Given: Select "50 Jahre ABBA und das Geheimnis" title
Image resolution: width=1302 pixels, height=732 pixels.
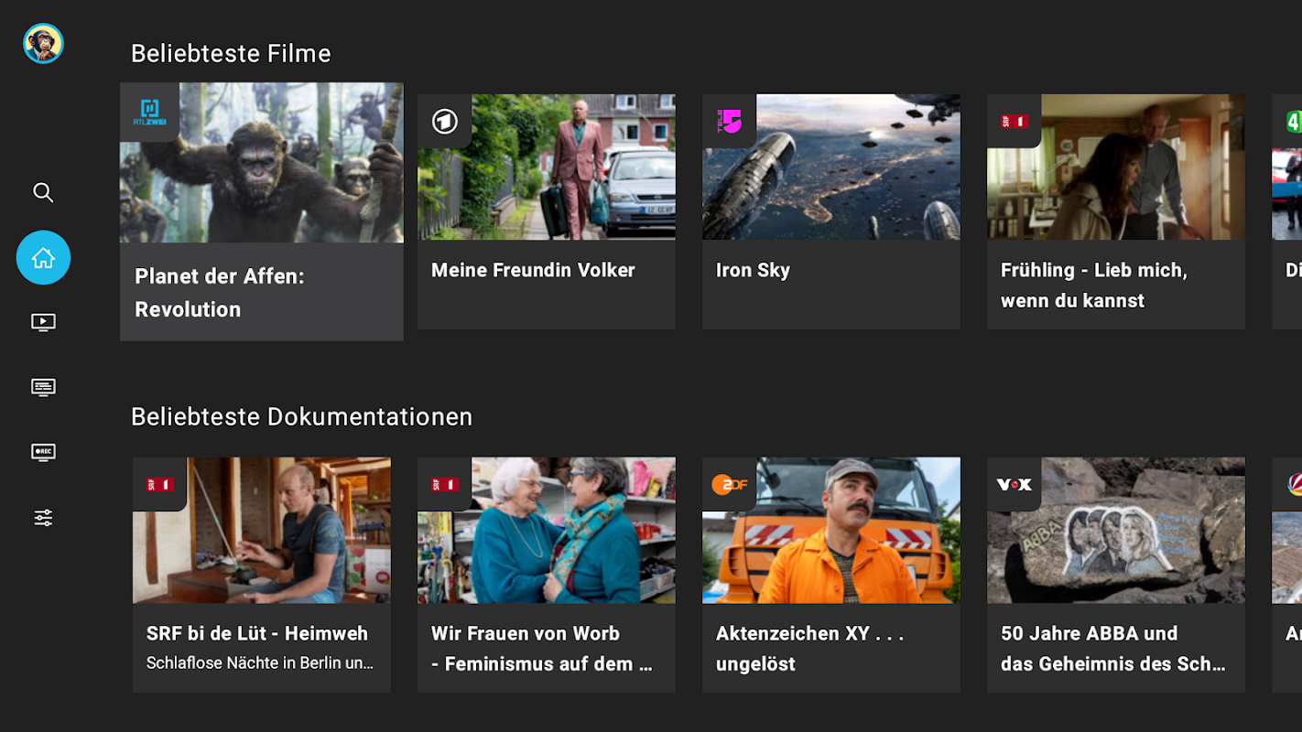Looking at the screenshot, I should click(1113, 648).
